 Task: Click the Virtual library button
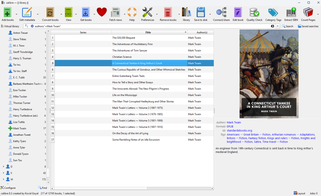[x=10, y=26]
